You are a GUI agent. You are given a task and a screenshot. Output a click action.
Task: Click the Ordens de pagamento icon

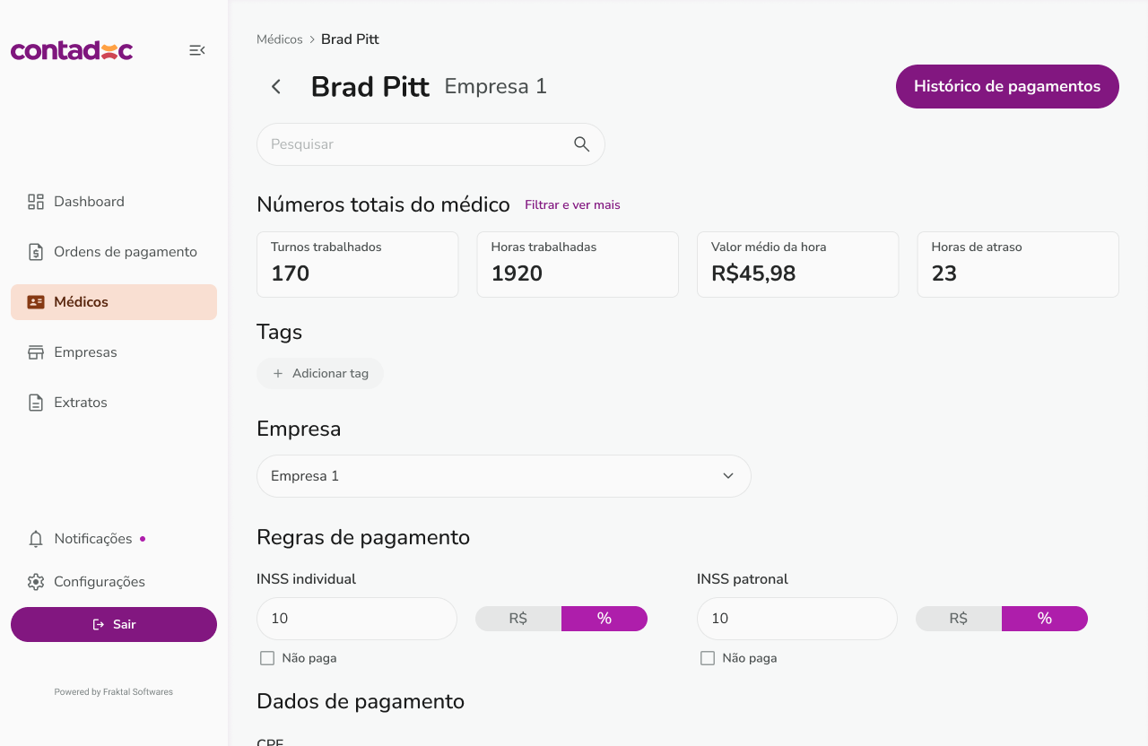pos(36,252)
